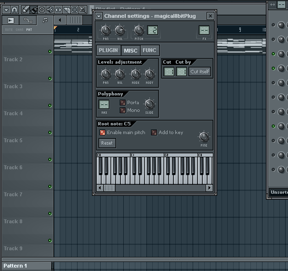Click the Levels adjustment VOL knob
The image size is (288, 271).
click(x=120, y=74)
